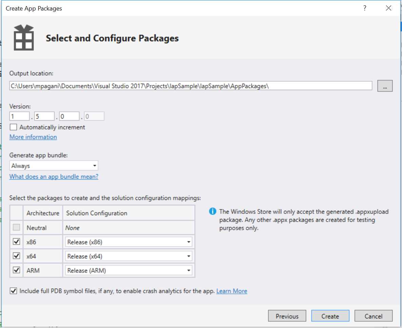This screenshot has height=328, width=402.
Task: Click the Learn More link about crash analytics
Action: pos(232,291)
